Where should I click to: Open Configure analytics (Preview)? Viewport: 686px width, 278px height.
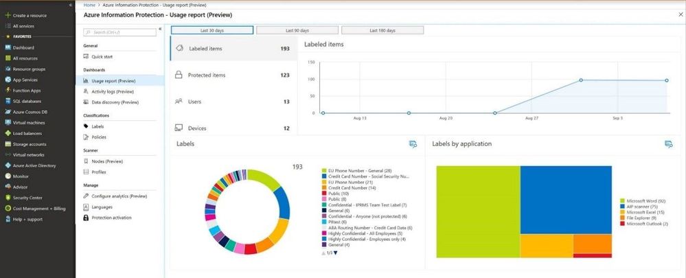pos(120,196)
